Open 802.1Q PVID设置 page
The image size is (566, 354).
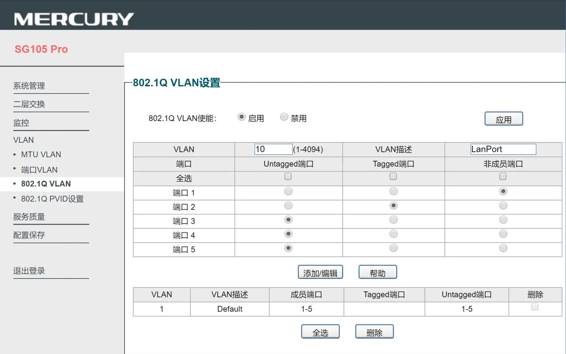point(52,199)
